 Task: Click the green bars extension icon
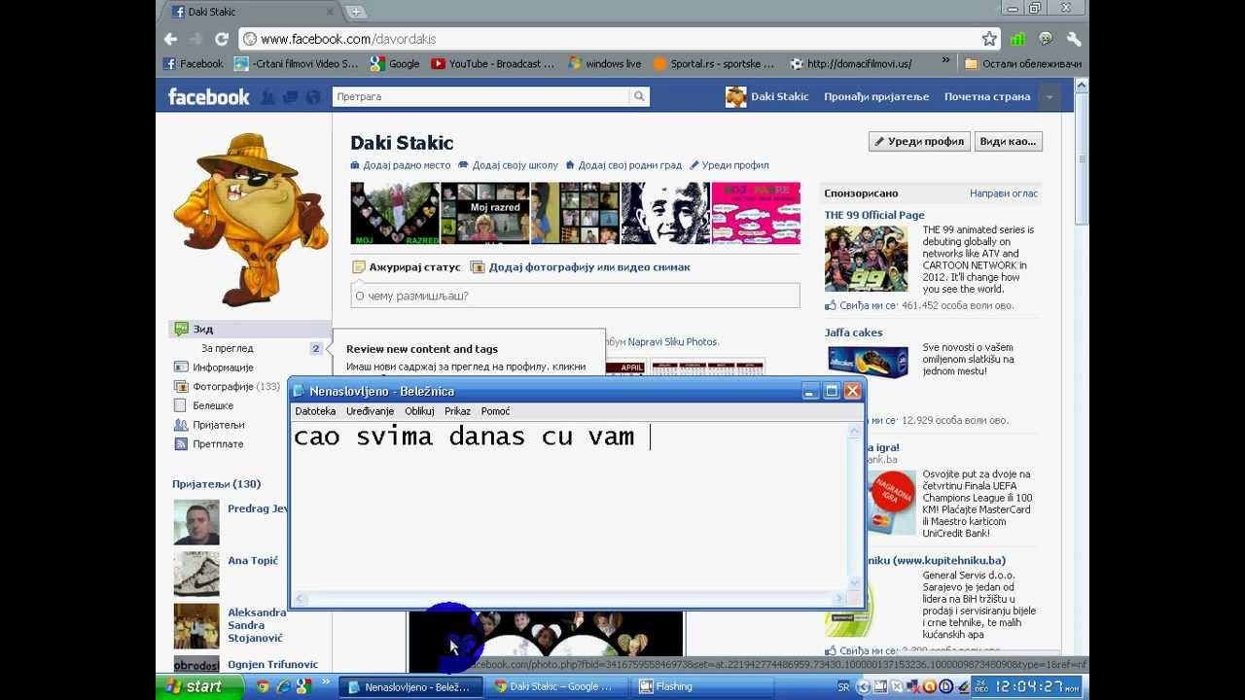click(x=1017, y=39)
